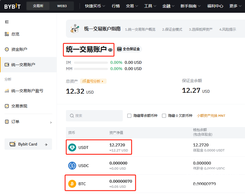Click the guide banner illustration icon
The width and height of the screenshot is (245, 194).
click(75, 29)
